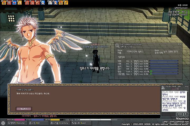The height and width of the screenshot is (126, 190).
Task: Click the arrow button beside SEND
Action: click(x=186, y=114)
